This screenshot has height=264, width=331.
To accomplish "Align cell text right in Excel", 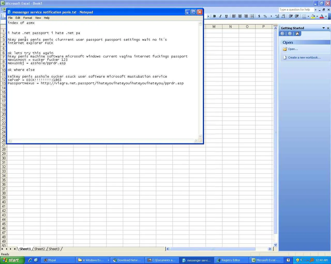I will point(246,16).
